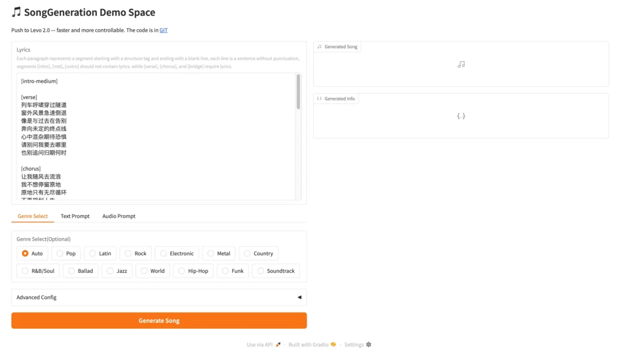
Task: Click the settings gear icon in footer
Action: (369, 345)
